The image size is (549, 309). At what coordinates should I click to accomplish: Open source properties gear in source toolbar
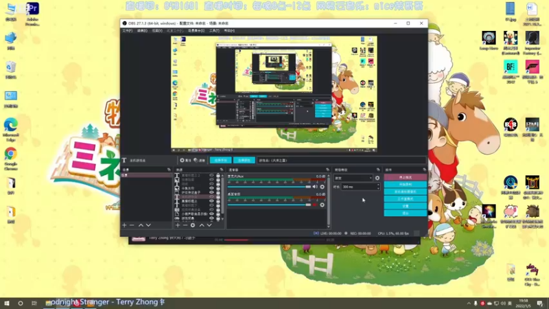185,160
